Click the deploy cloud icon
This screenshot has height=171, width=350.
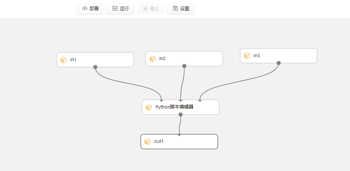85,9
